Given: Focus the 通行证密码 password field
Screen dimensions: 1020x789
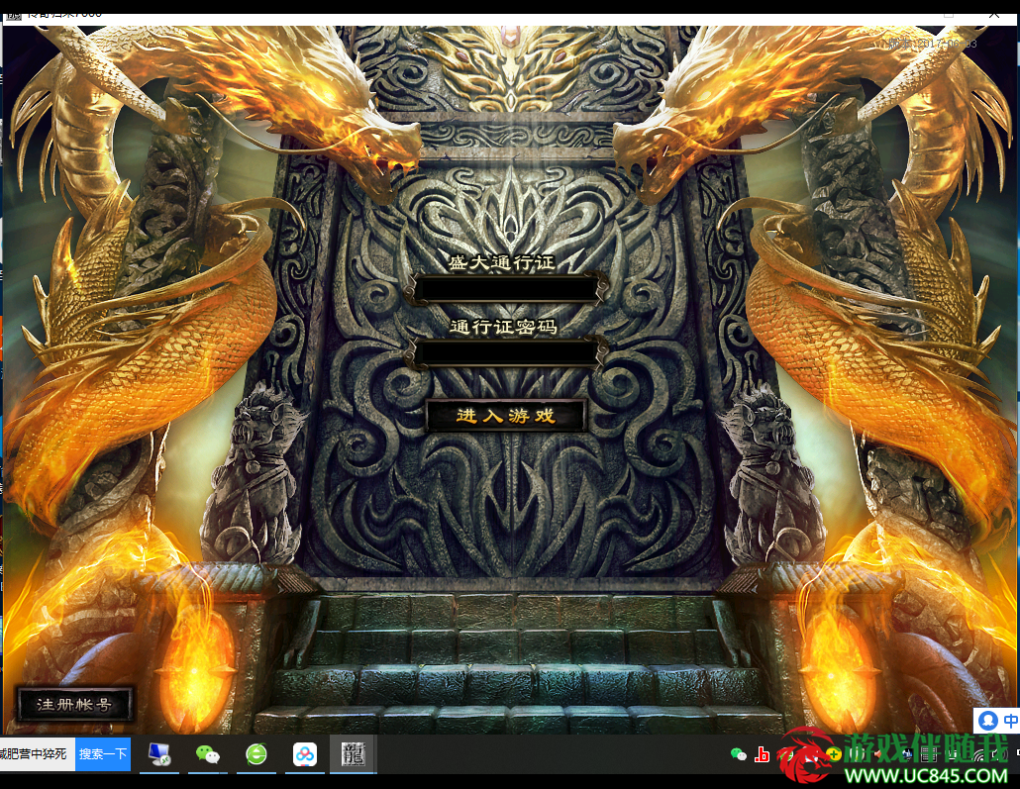Looking at the screenshot, I should 507,351.
